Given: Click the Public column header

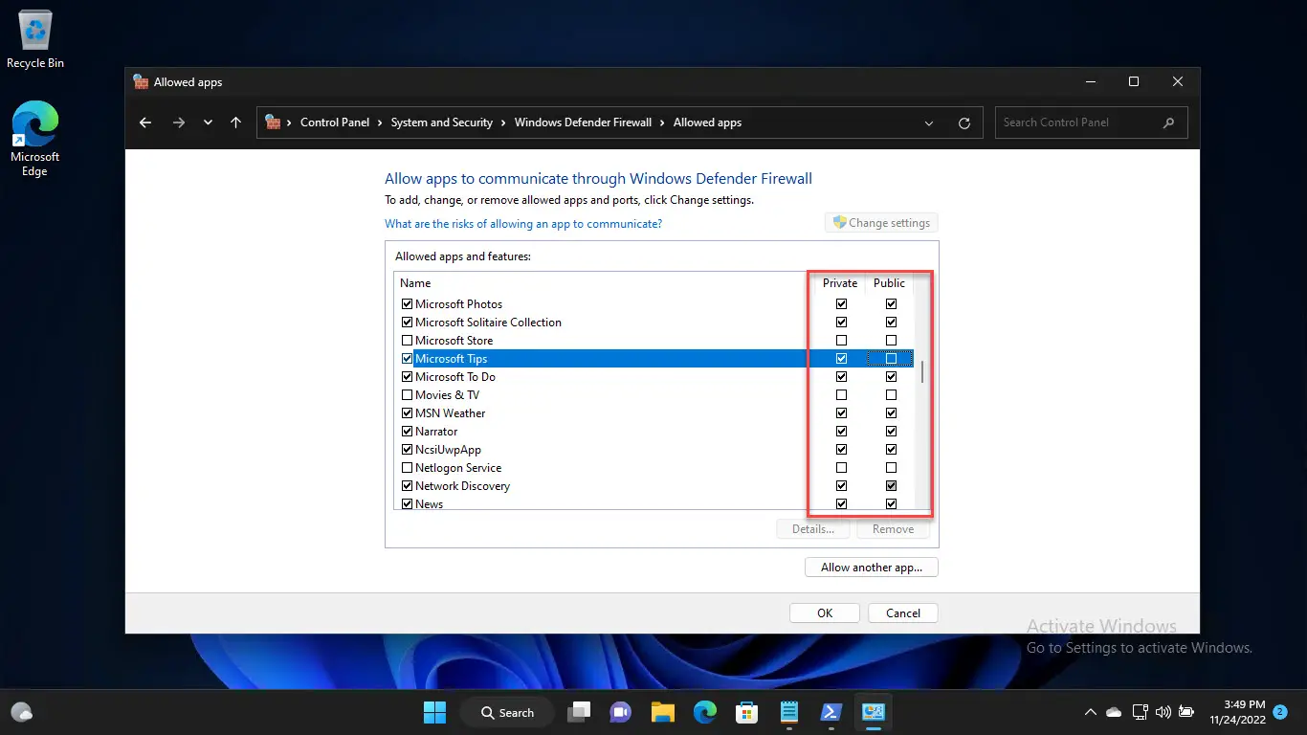Looking at the screenshot, I should tap(890, 283).
